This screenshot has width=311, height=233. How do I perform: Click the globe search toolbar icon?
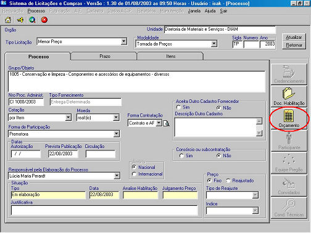[x=32, y=20]
